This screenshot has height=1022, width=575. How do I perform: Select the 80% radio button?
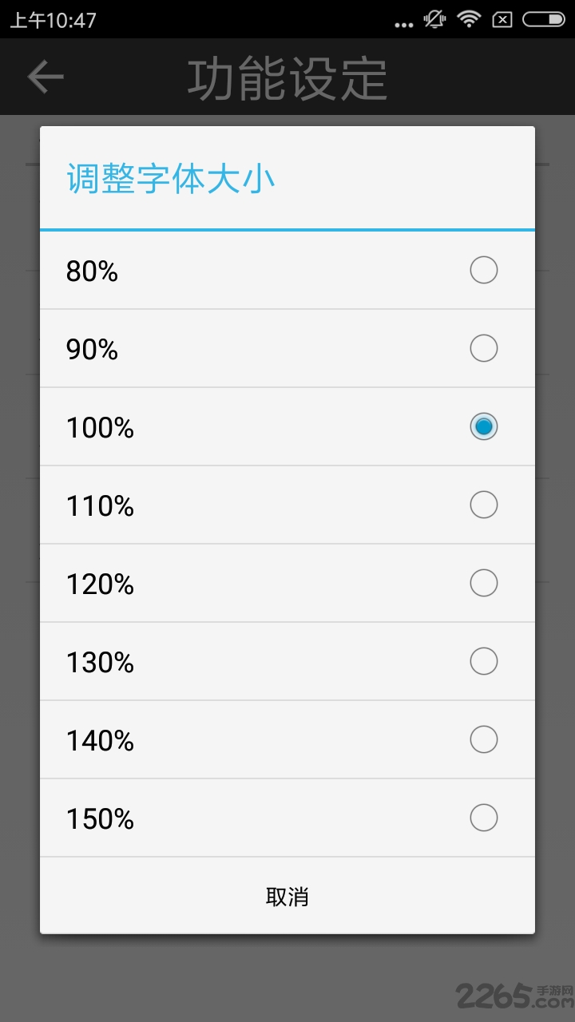483,271
